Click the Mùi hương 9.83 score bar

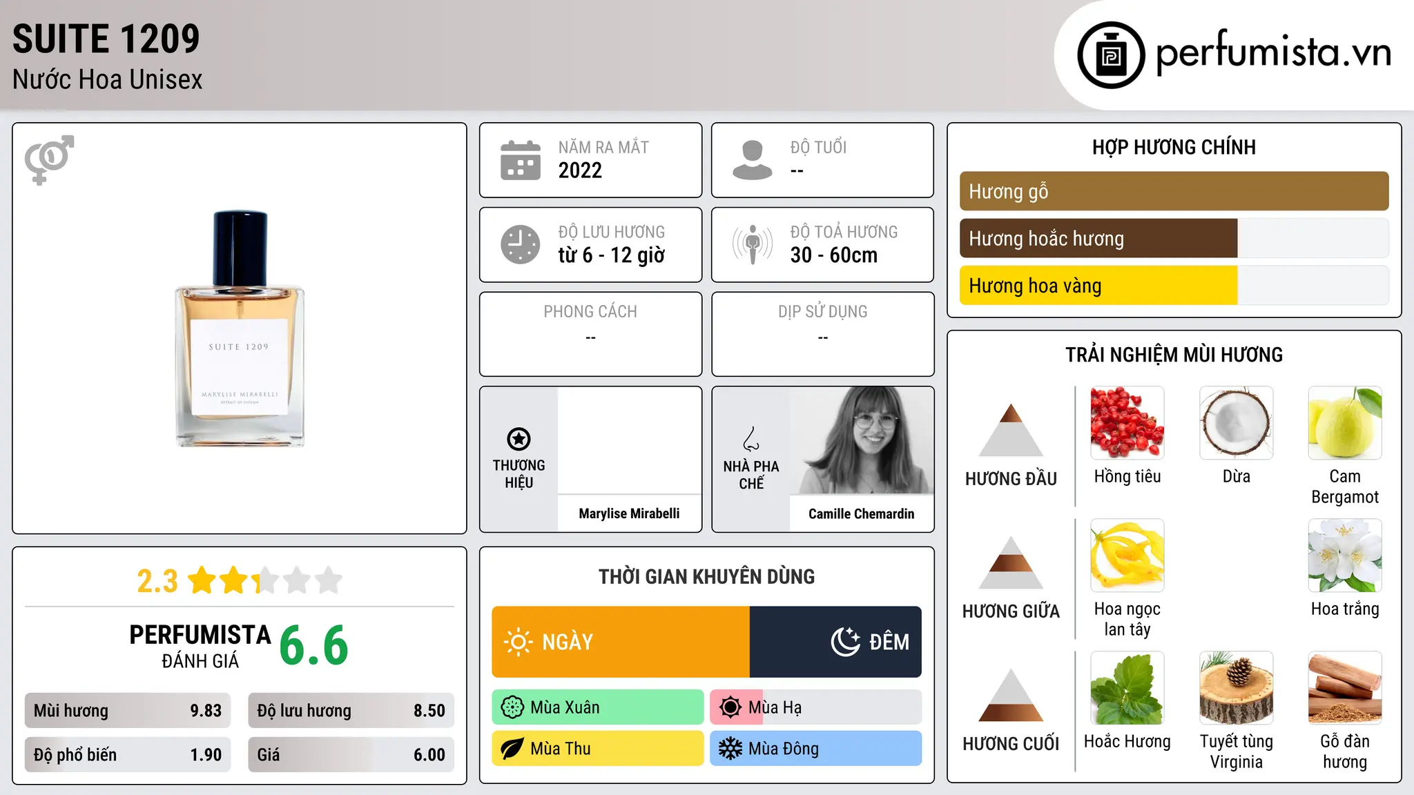tap(128, 711)
